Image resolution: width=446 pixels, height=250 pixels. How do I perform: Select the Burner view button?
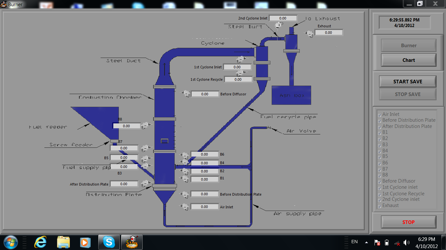click(x=408, y=46)
